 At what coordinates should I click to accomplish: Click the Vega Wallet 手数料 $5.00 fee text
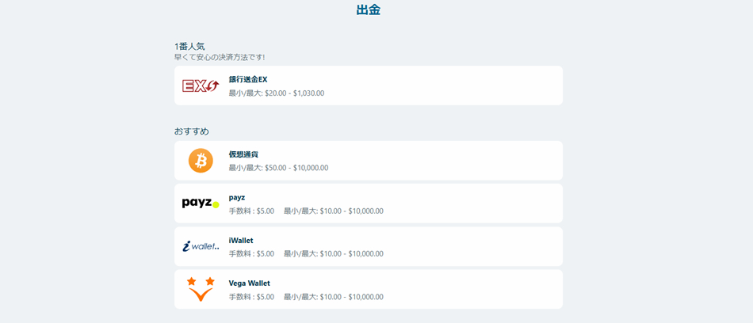pyautogui.click(x=251, y=297)
